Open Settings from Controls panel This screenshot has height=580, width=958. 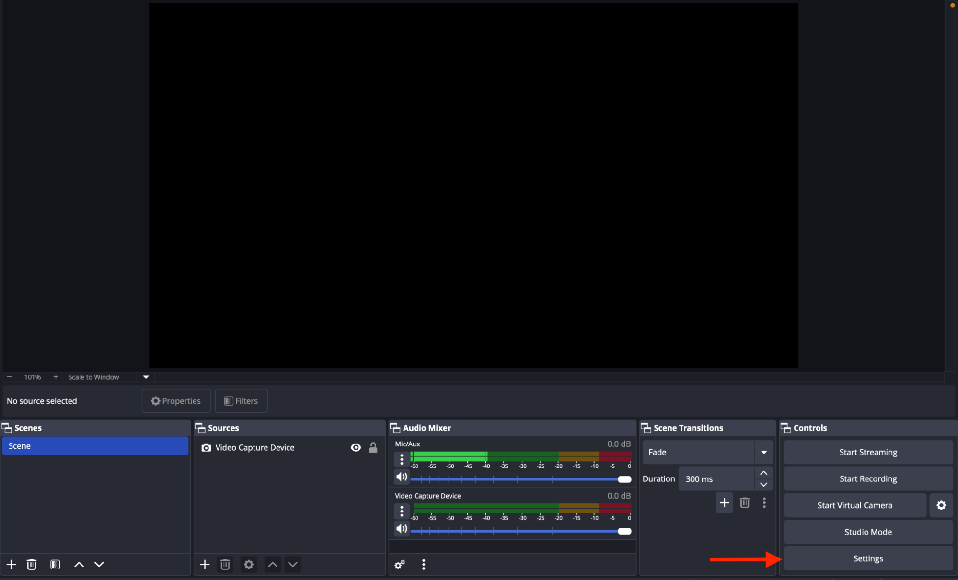pos(868,559)
